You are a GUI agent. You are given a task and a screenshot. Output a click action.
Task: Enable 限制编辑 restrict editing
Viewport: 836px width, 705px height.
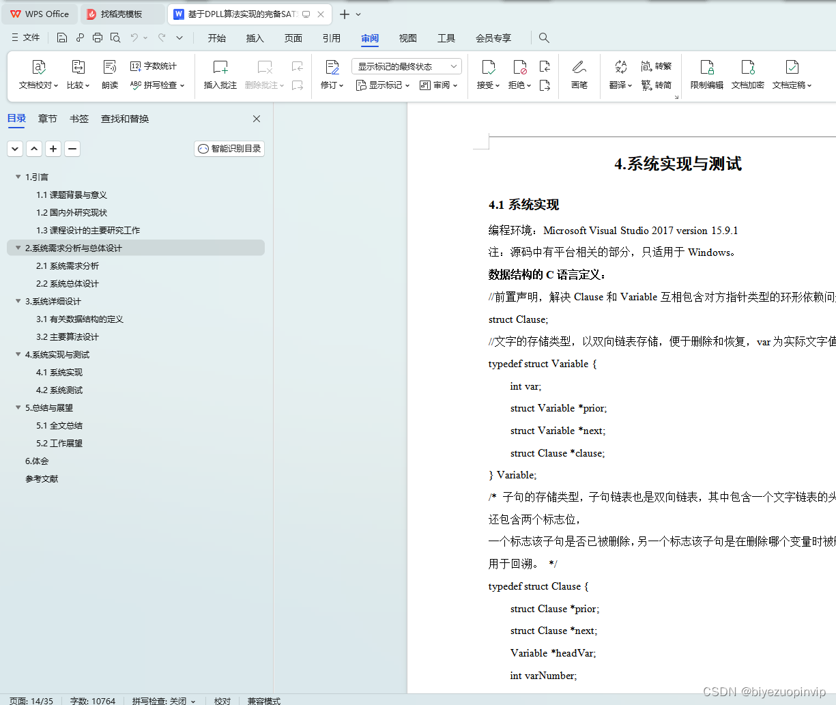pos(706,75)
